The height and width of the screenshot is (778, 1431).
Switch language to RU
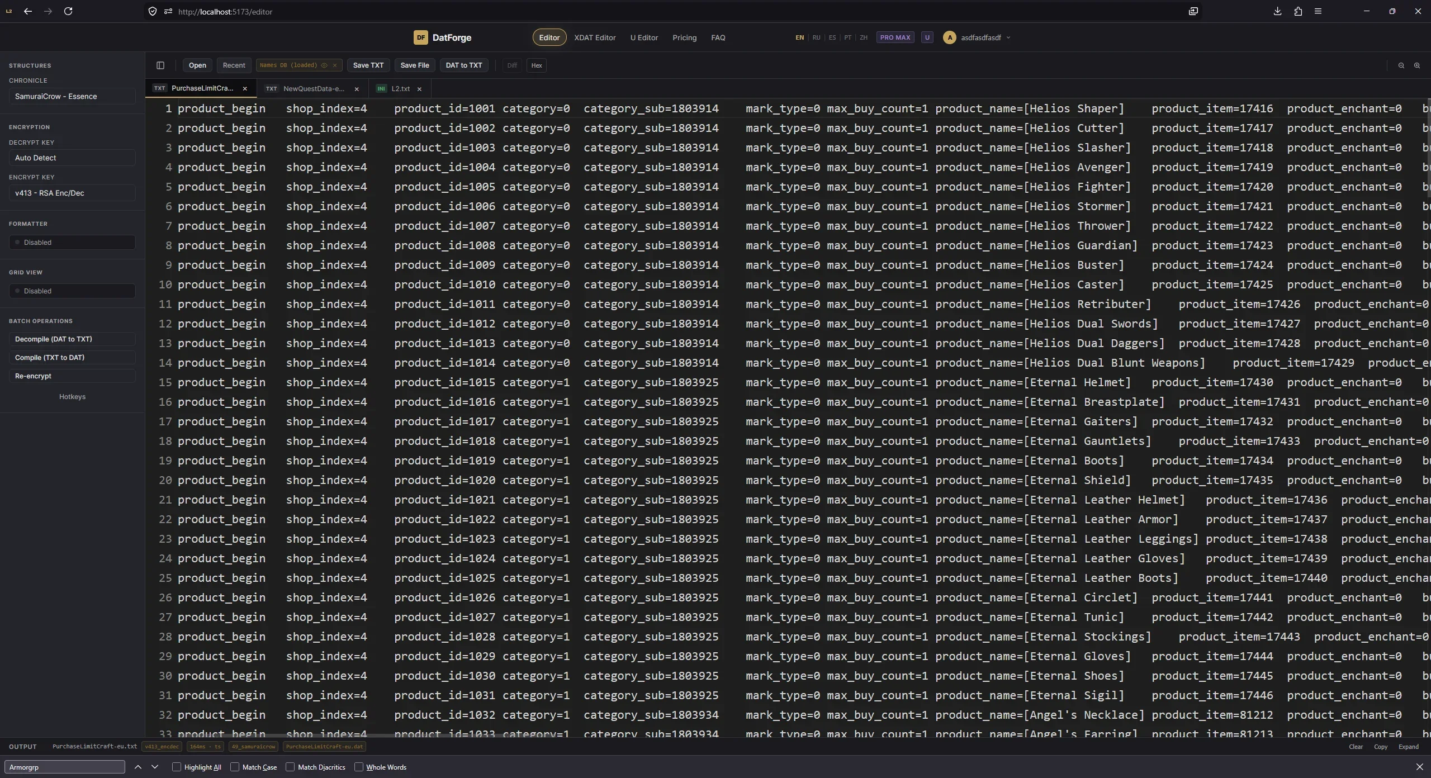pos(816,37)
